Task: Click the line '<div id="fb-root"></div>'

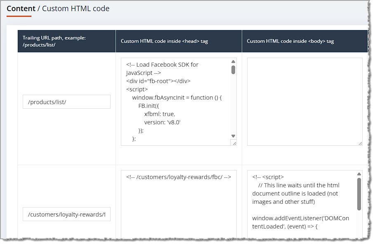Action: click(x=158, y=81)
